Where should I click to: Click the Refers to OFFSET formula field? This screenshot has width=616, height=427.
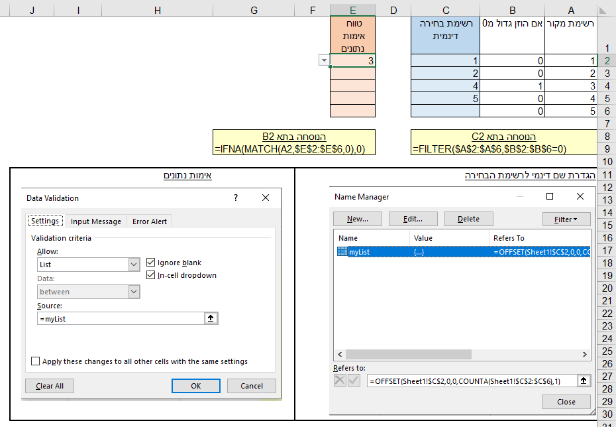click(472, 381)
